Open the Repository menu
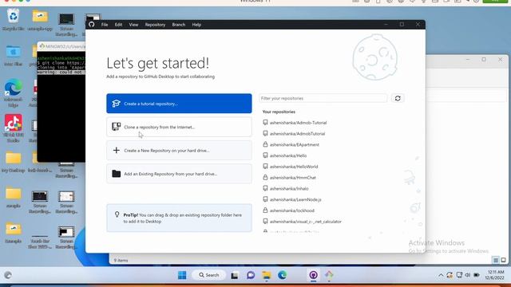The width and height of the screenshot is (511, 287). [x=155, y=25]
